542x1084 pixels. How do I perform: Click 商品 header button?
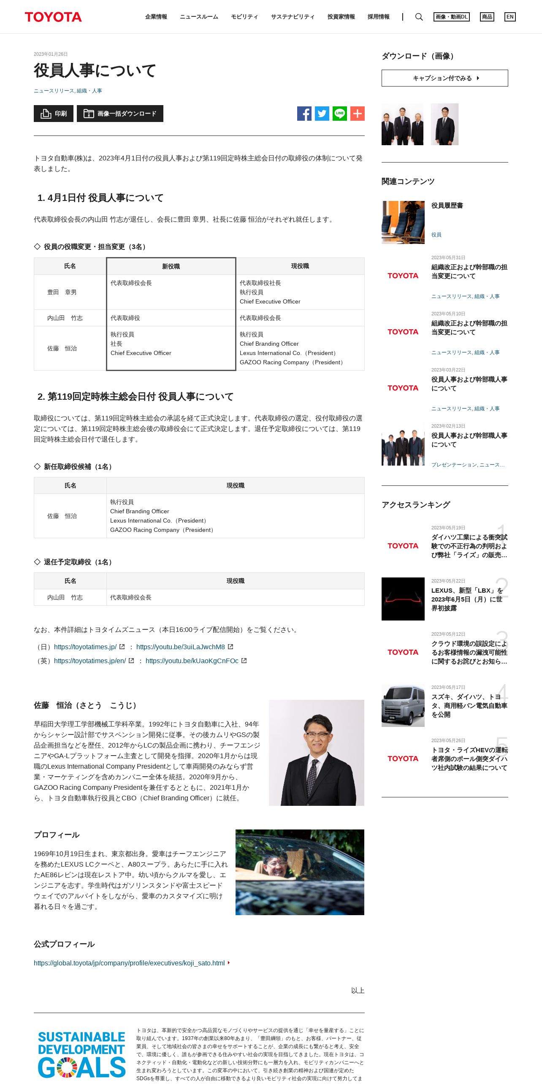pyautogui.click(x=487, y=17)
